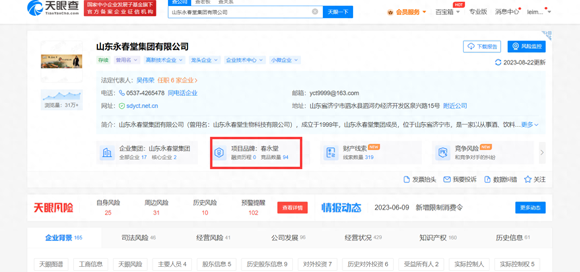Open 核心企业 2 link
580x272 pixels.
[164, 157]
